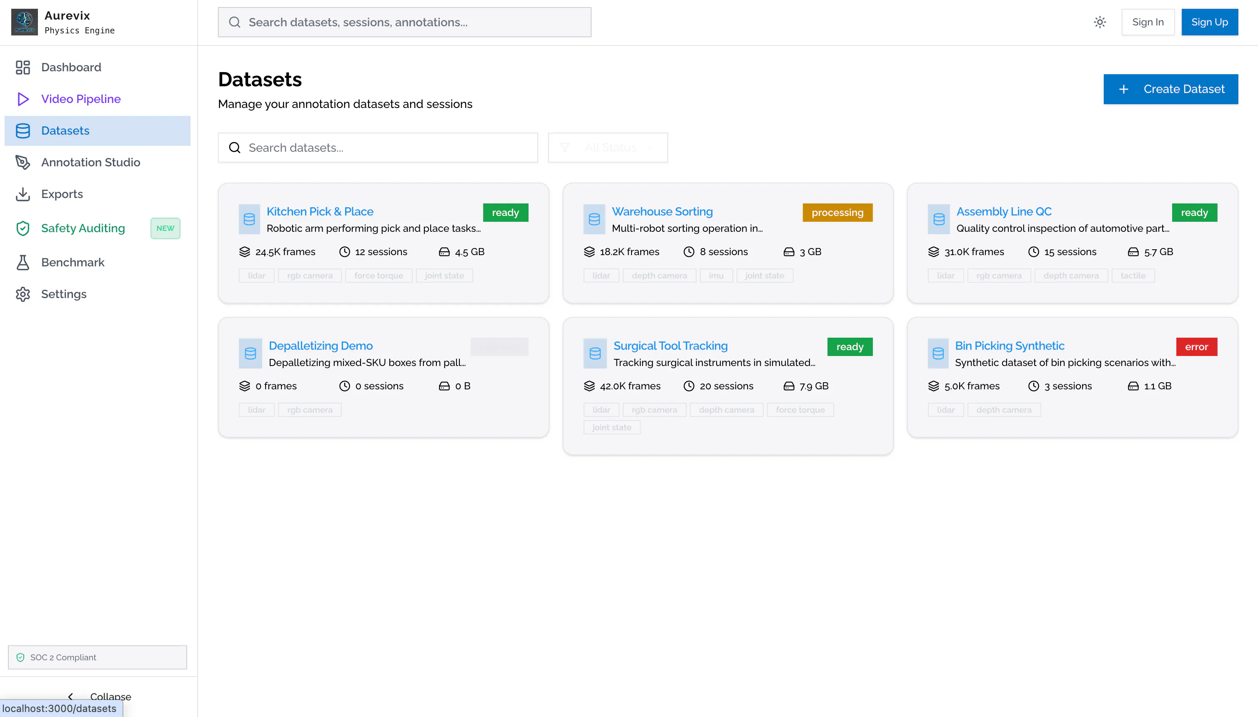Screen dimensions: 1258x717
Task: Click the processing status badge on Warehouse Sorting
Action: [x=837, y=213]
